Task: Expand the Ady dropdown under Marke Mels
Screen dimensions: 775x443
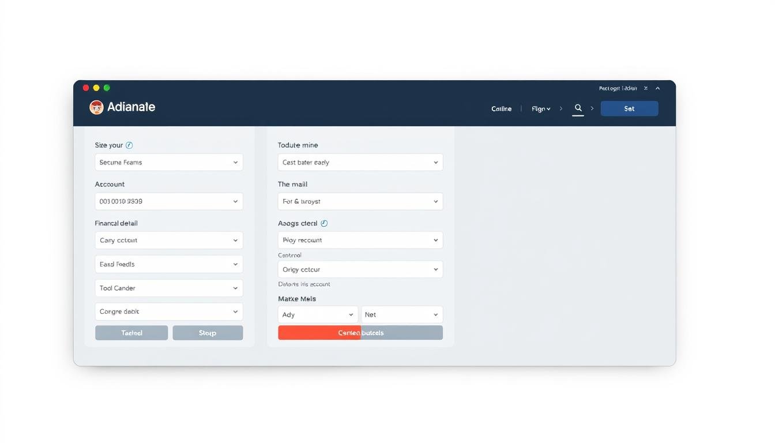Action: [x=318, y=314]
